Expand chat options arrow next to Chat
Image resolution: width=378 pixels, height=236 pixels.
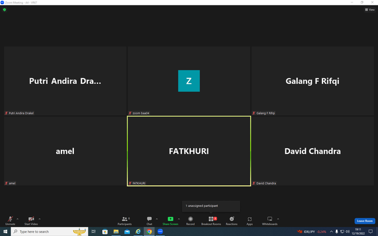click(157, 219)
